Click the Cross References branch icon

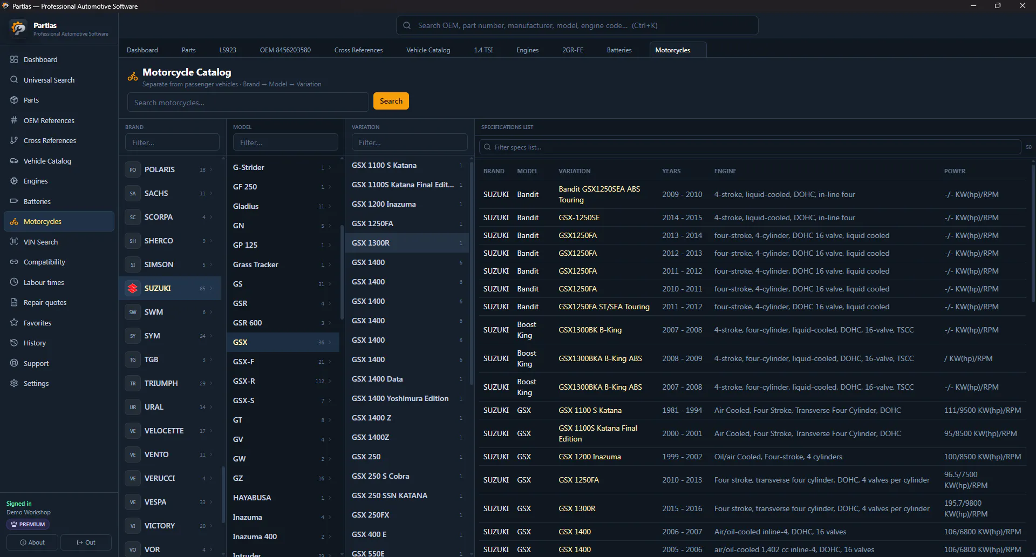point(14,140)
